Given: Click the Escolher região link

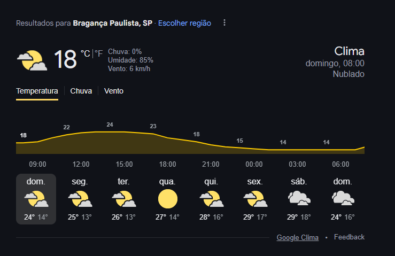Looking at the screenshot, I should pos(184,23).
